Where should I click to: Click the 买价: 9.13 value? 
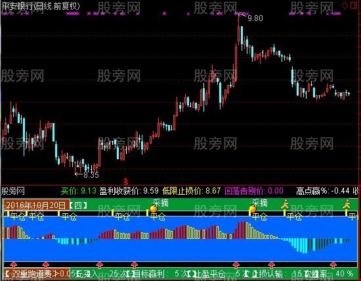(79, 191)
